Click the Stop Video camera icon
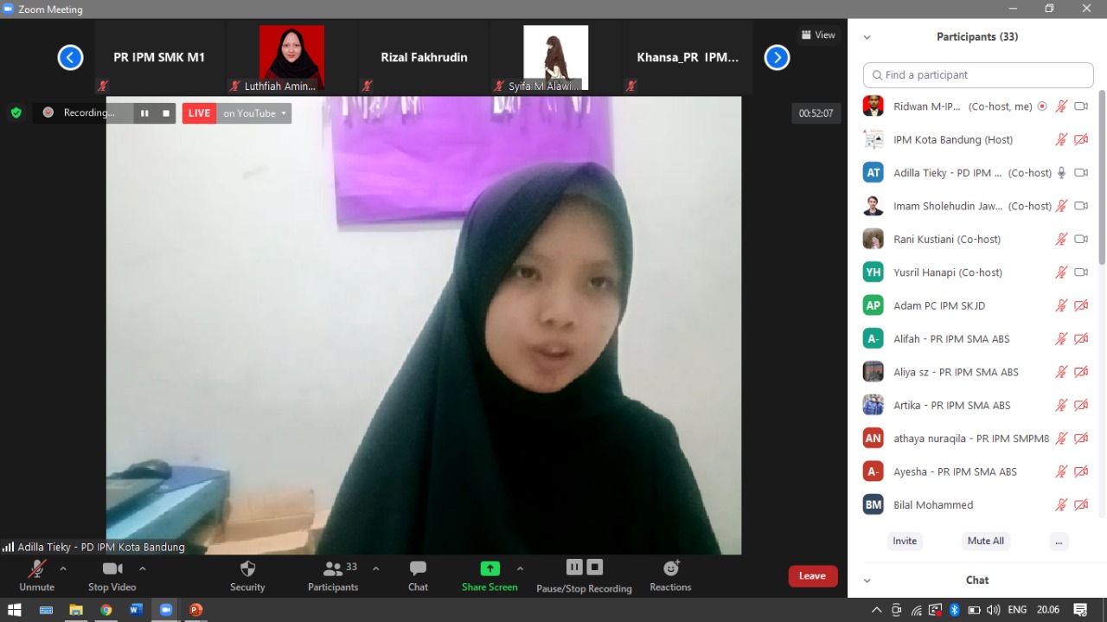The height and width of the screenshot is (622, 1107). coord(112,568)
